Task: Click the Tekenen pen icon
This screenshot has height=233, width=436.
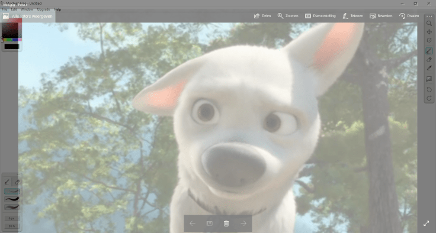Action: pos(345,16)
